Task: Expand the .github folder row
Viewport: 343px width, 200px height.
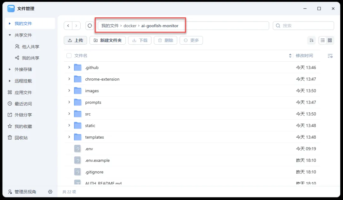Action: (x=69, y=67)
